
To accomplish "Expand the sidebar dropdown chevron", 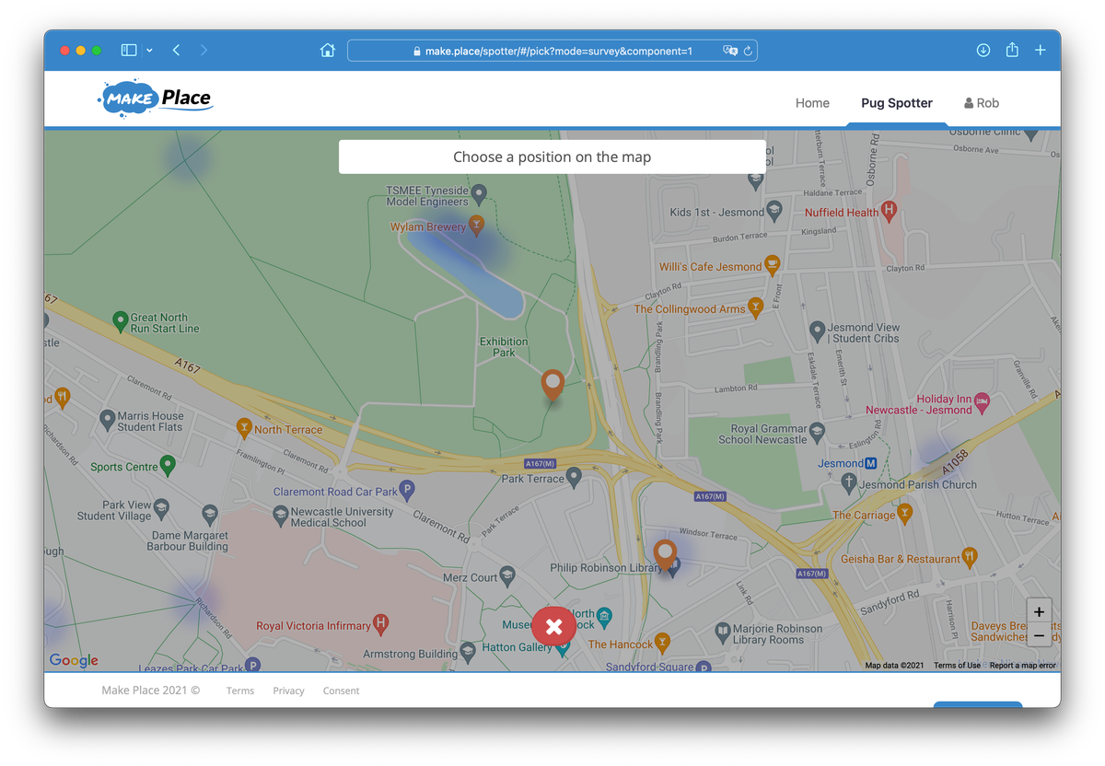I will [149, 51].
